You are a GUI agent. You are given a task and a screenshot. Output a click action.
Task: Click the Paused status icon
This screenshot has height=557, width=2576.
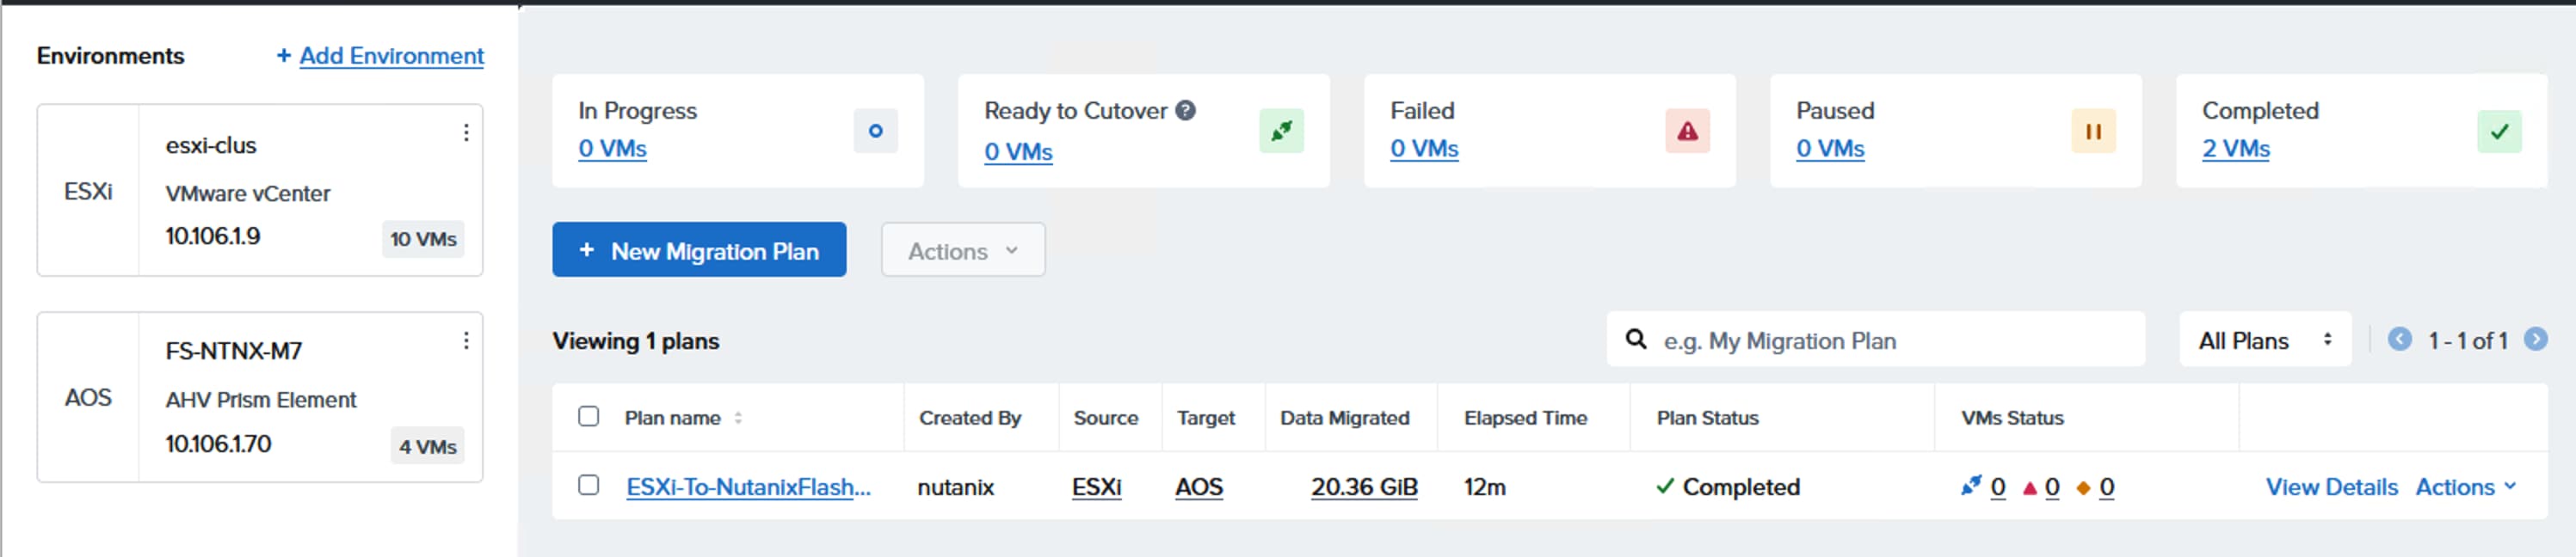click(x=2093, y=131)
